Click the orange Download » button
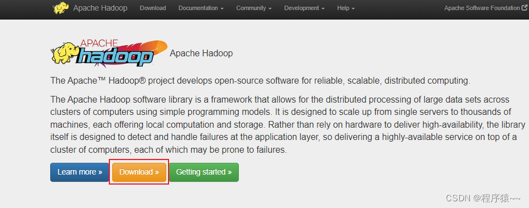The height and width of the screenshot is (208, 529). (139, 172)
